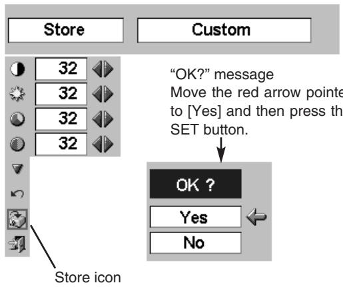Click the quit door icon

(17, 244)
